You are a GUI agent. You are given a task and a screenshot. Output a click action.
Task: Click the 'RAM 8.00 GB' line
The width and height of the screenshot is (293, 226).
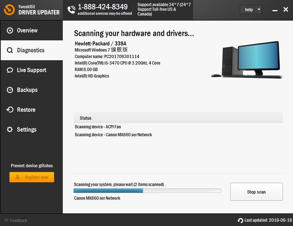[86, 70]
